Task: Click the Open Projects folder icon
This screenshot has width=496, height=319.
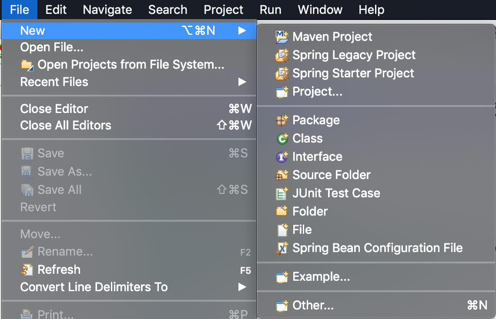Action: tap(27, 65)
